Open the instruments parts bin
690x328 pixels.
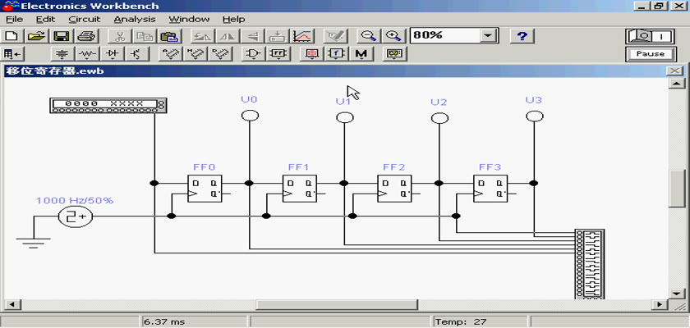point(396,54)
